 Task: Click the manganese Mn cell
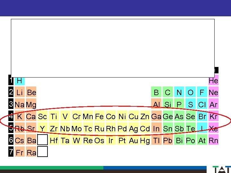[x=88, y=116]
